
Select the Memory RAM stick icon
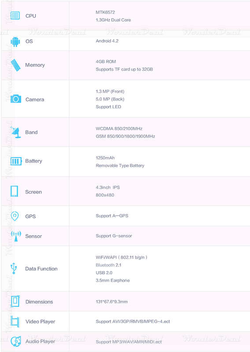point(15,65)
